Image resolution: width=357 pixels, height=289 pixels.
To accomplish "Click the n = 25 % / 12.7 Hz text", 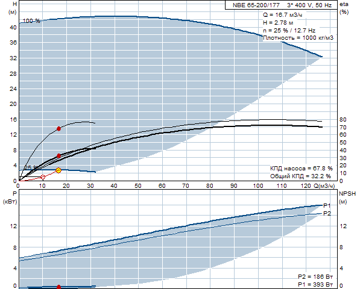I will pyautogui.click(x=289, y=31).
